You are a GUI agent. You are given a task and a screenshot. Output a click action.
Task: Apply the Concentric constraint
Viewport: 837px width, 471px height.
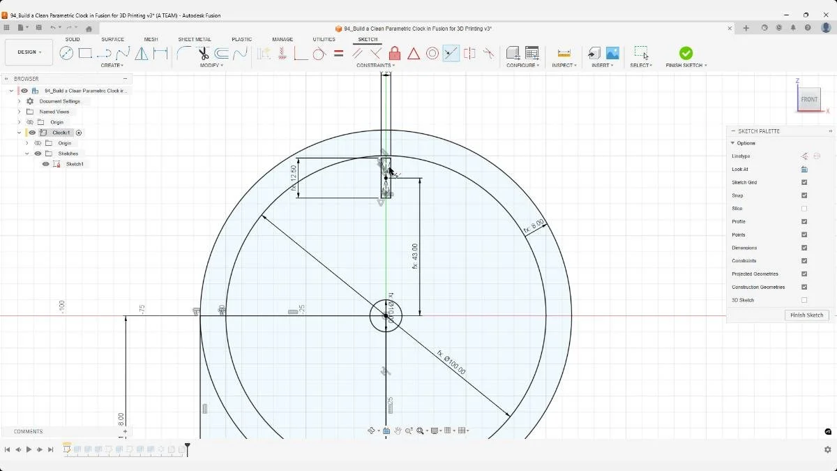pos(432,53)
